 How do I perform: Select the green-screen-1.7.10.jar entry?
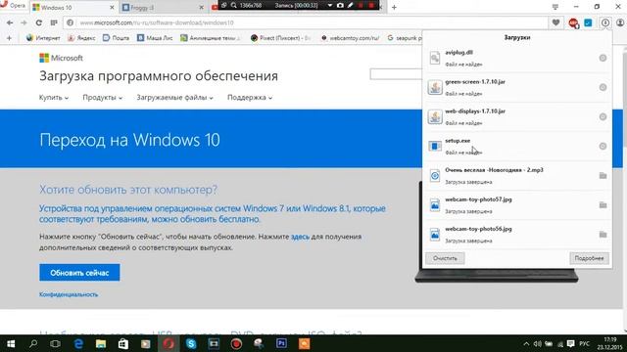(x=517, y=87)
